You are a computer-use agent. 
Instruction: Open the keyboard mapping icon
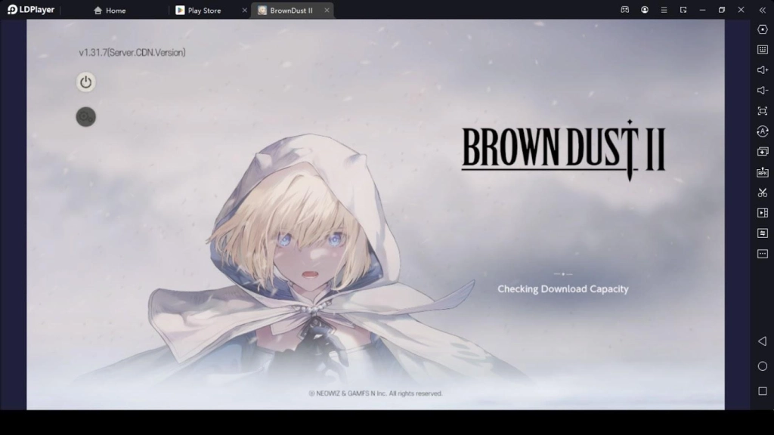coord(763,49)
